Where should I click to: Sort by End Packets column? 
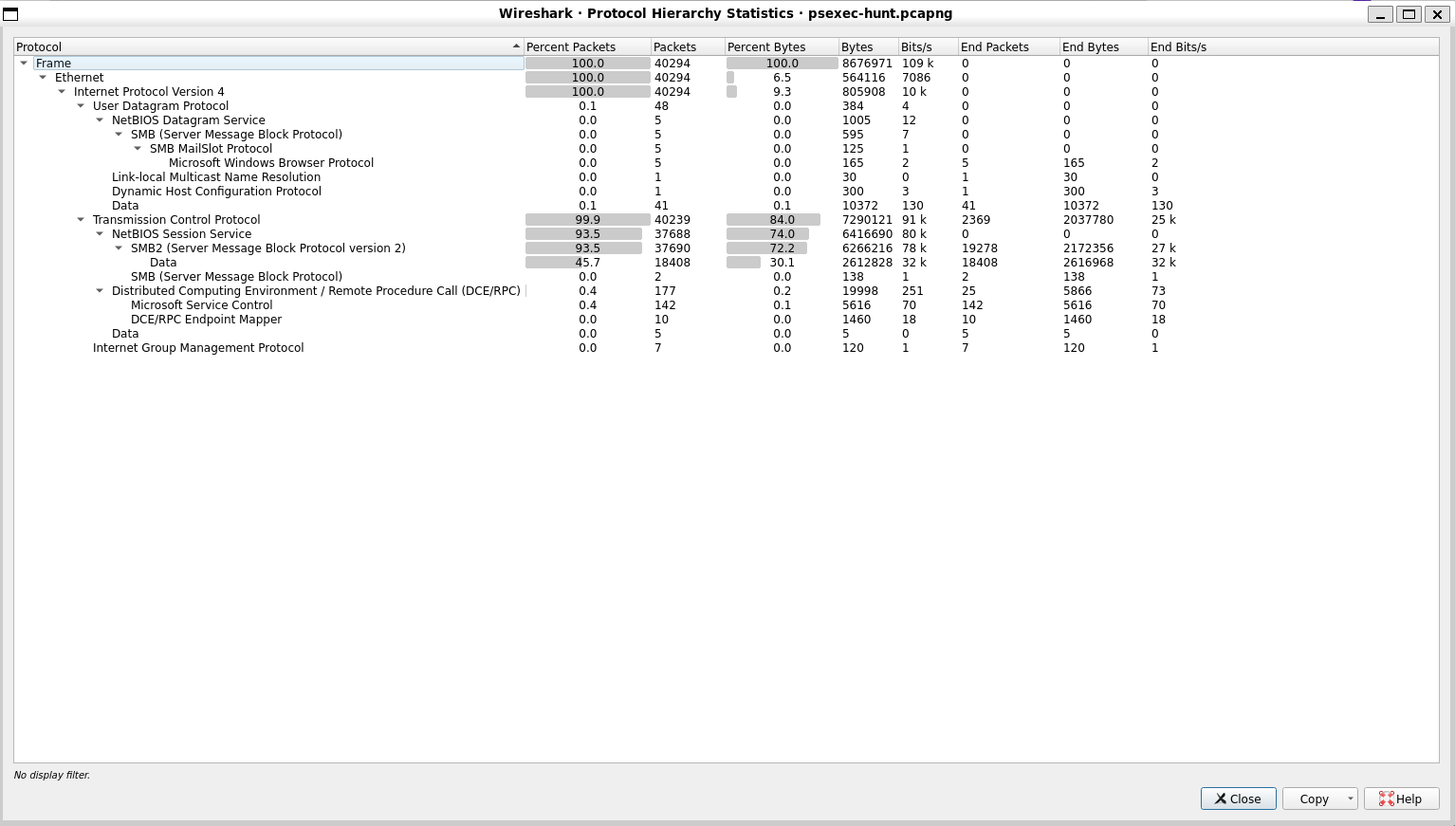(1009, 46)
